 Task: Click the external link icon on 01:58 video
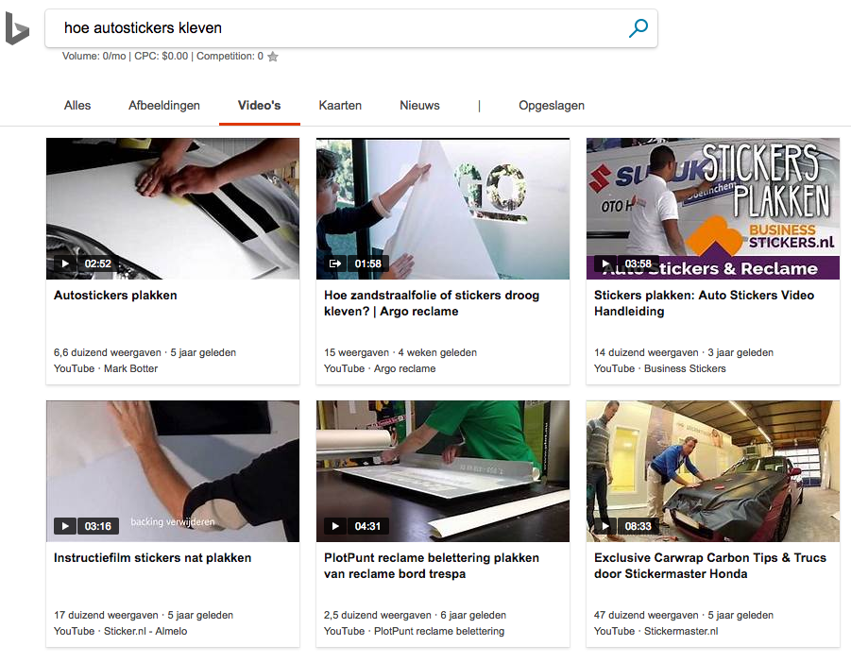[x=335, y=263]
